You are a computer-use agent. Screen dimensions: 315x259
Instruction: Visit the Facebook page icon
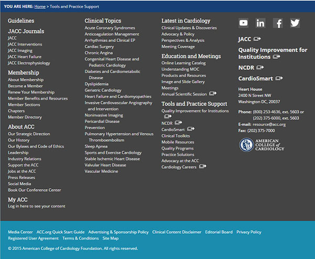[278, 23]
